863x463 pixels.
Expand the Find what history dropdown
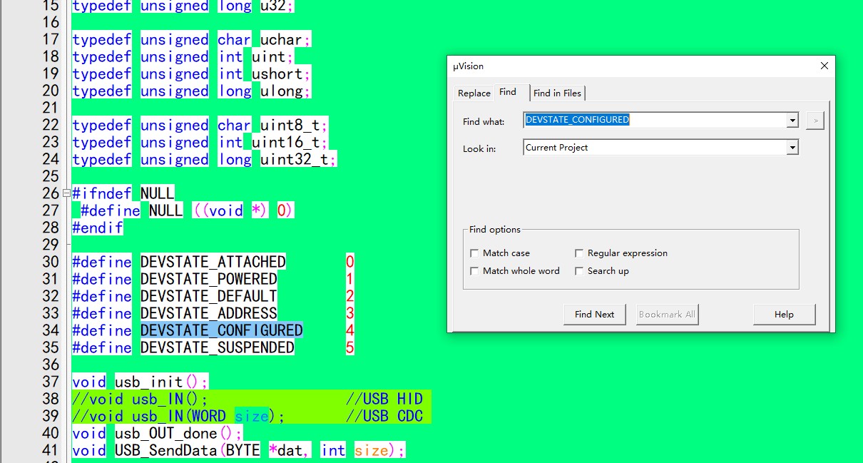tap(792, 121)
